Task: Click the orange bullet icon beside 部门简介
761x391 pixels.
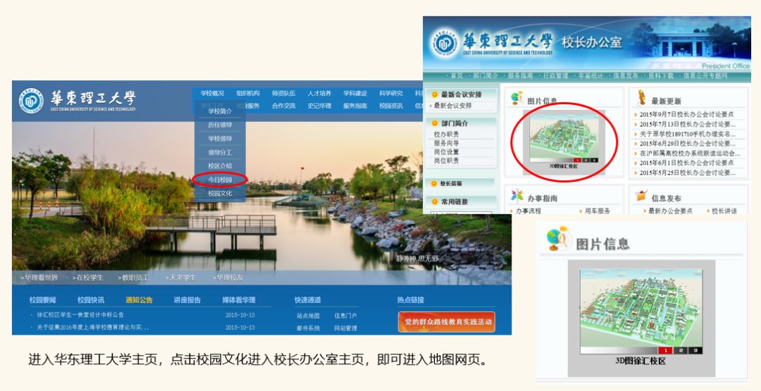Action: [x=434, y=123]
